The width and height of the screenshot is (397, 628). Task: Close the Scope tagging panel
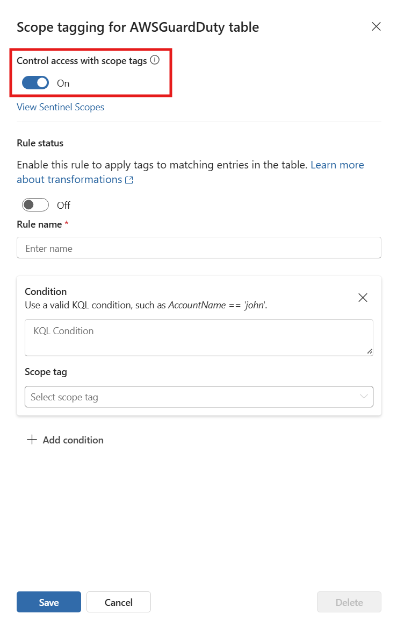pos(376,26)
